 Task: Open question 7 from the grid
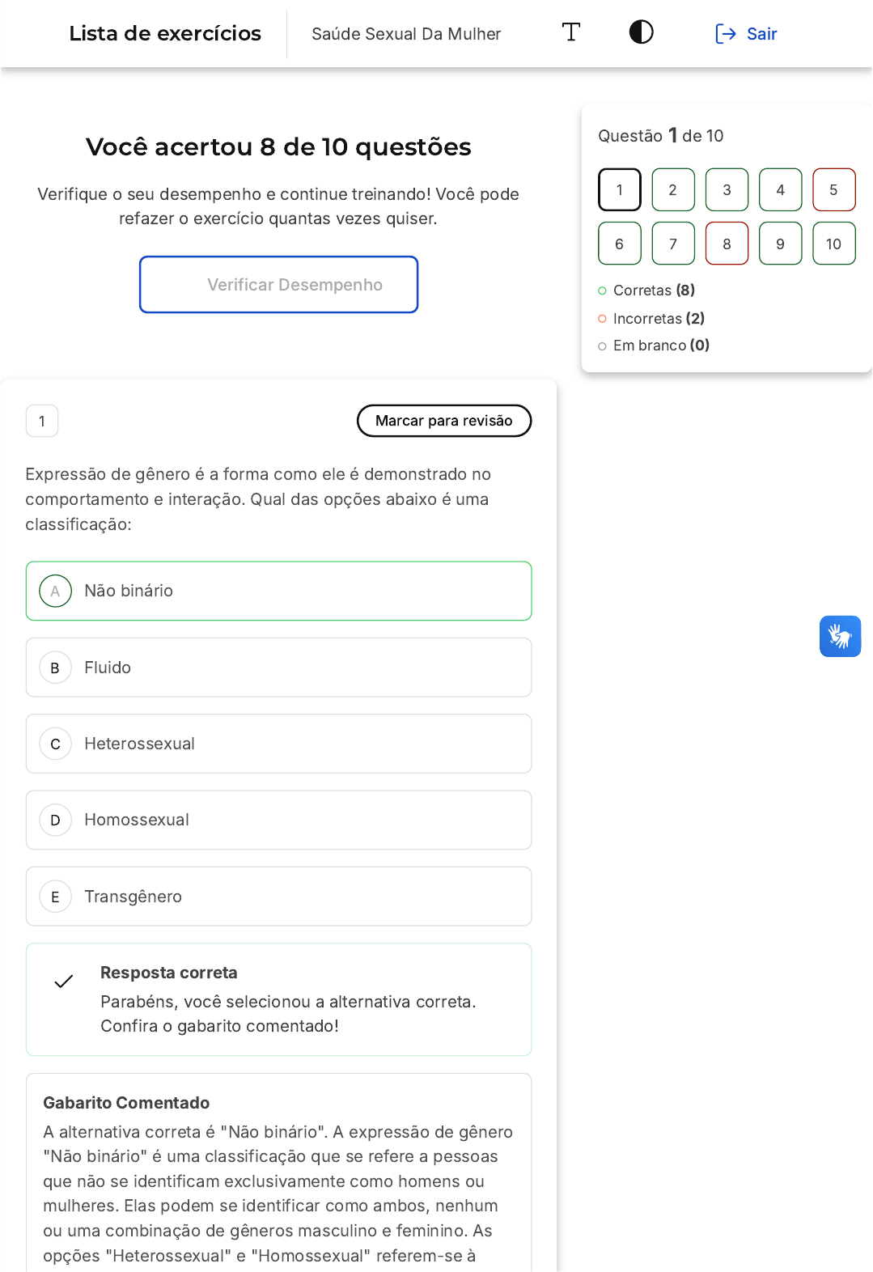pyautogui.click(x=673, y=244)
